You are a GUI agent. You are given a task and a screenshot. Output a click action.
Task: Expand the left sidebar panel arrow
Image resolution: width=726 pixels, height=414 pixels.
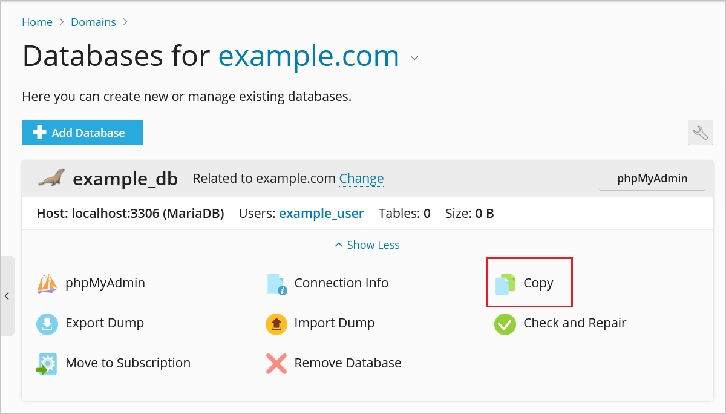(x=7, y=296)
